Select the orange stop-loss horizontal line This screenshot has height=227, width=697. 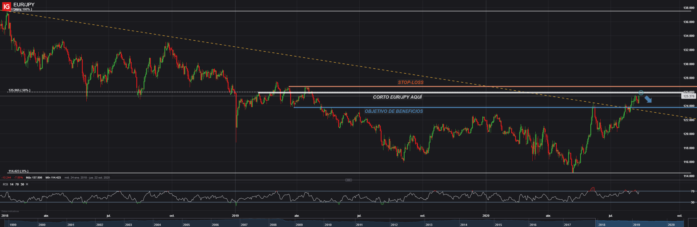coord(493,86)
